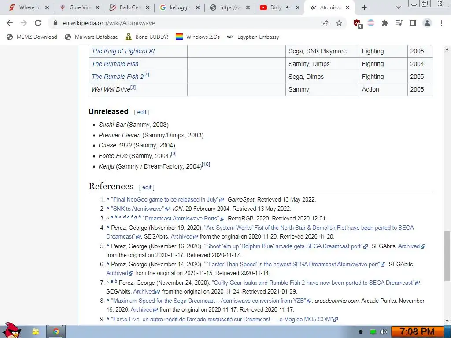The width and height of the screenshot is (451, 338).
Task: Open the Malware Database bookmark
Action: coord(91,37)
